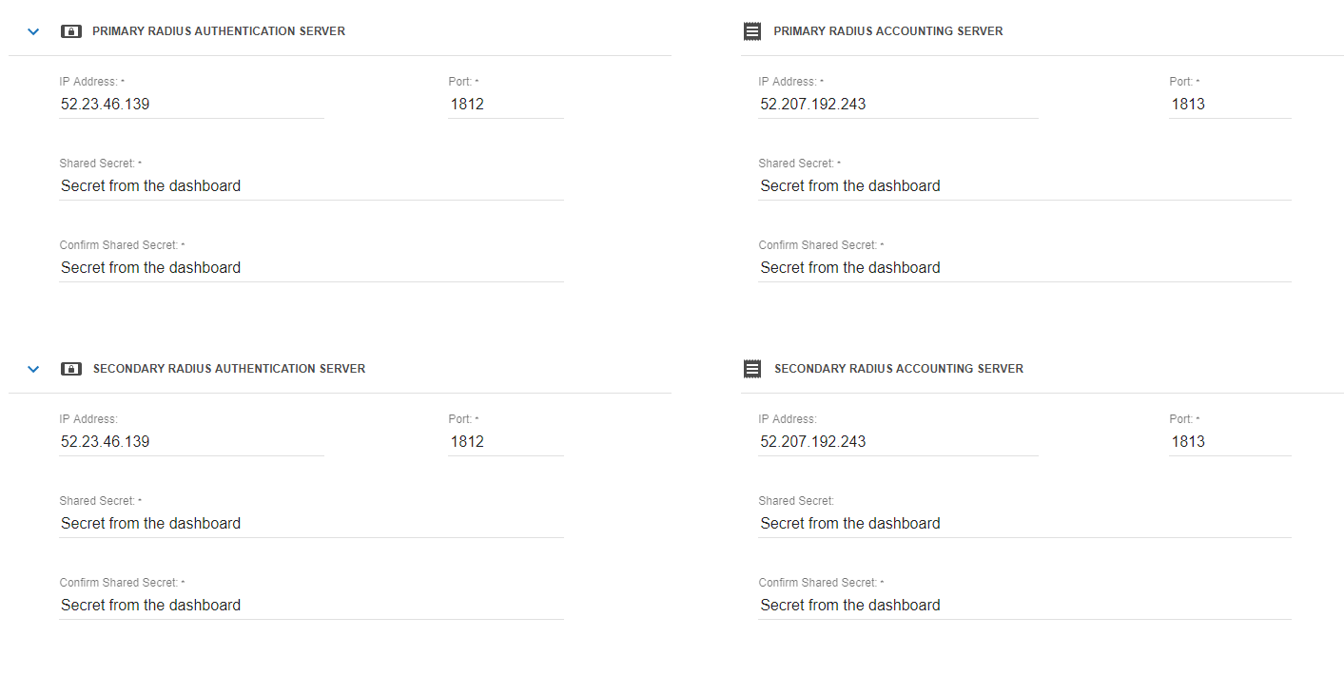Focus the Primary Accounting Confirm Shared Secret field
The height and width of the screenshot is (675, 1344).
(1024, 268)
